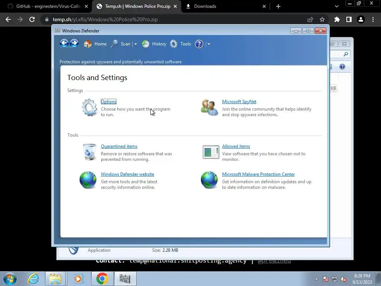Screen dimensions: 381x286
Task: Click the network tray icon
Action: (334, 279)
